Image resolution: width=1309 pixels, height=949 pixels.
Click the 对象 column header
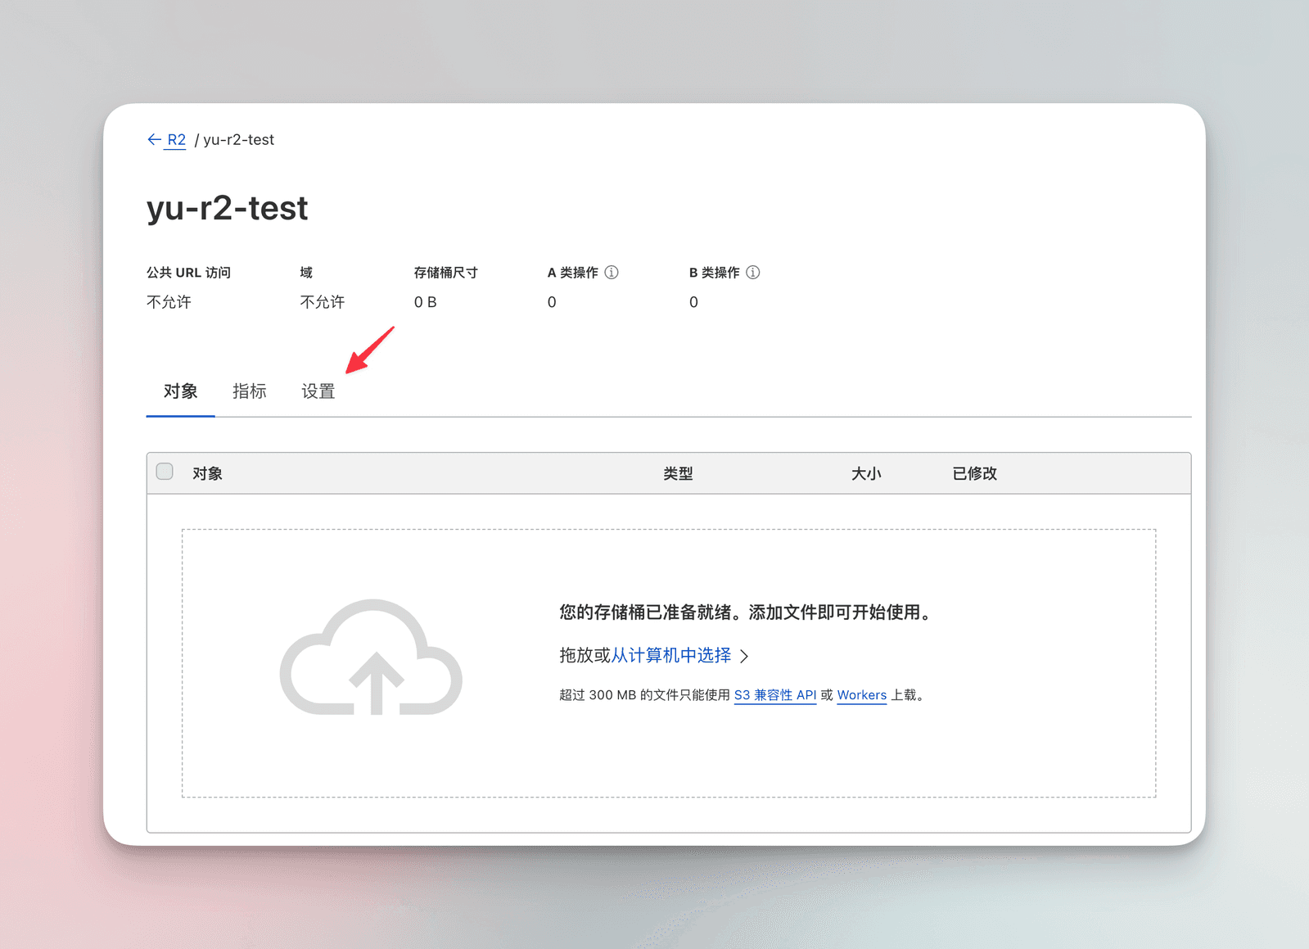click(x=208, y=473)
